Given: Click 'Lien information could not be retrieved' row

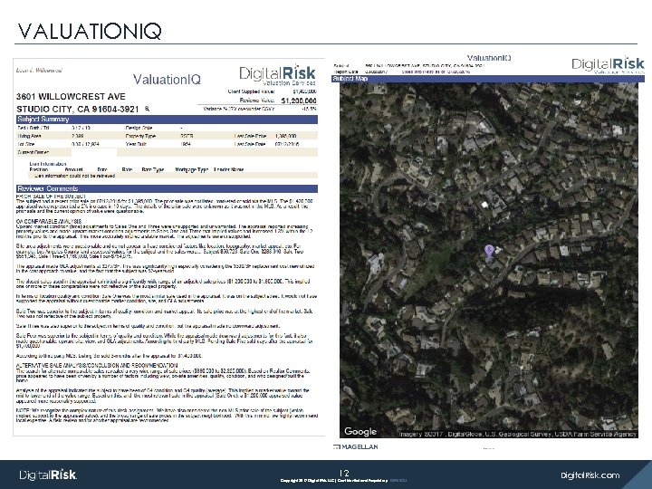Looking at the screenshot, I should click(x=173, y=176).
